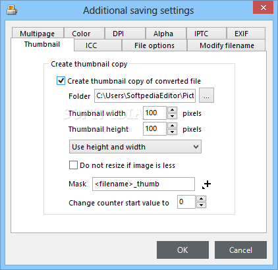Click the Cancel button
This screenshot has height=270, width=278.
pyautogui.click(x=240, y=250)
